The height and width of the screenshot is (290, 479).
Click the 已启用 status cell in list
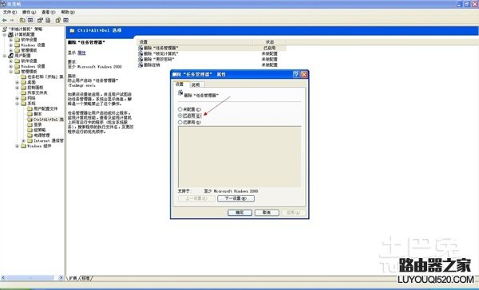pyautogui.click(x=270, y=48)
